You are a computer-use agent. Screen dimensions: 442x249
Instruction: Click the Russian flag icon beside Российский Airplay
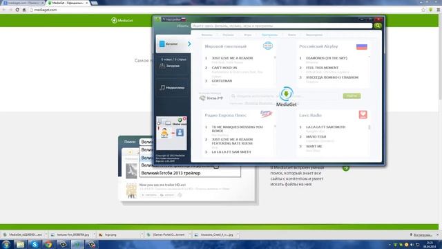pyautogui.click(x=362, y=46)
